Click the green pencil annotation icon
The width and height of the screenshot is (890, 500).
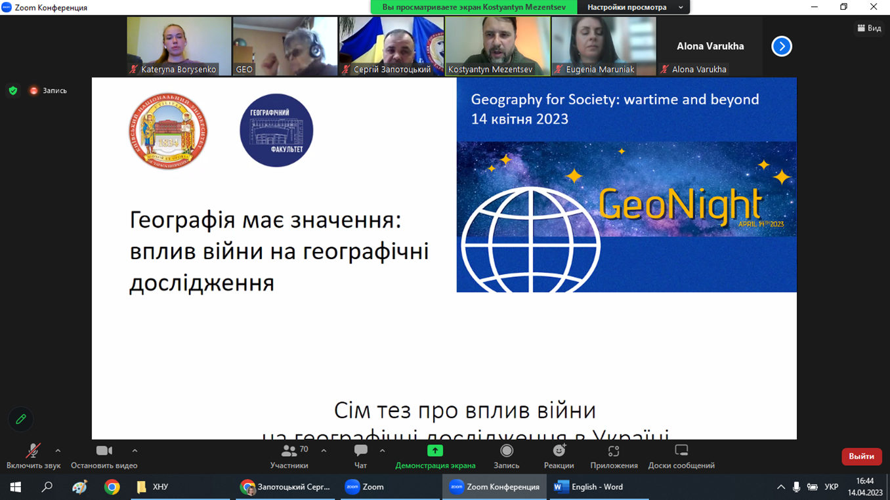[x=21, y=419]
